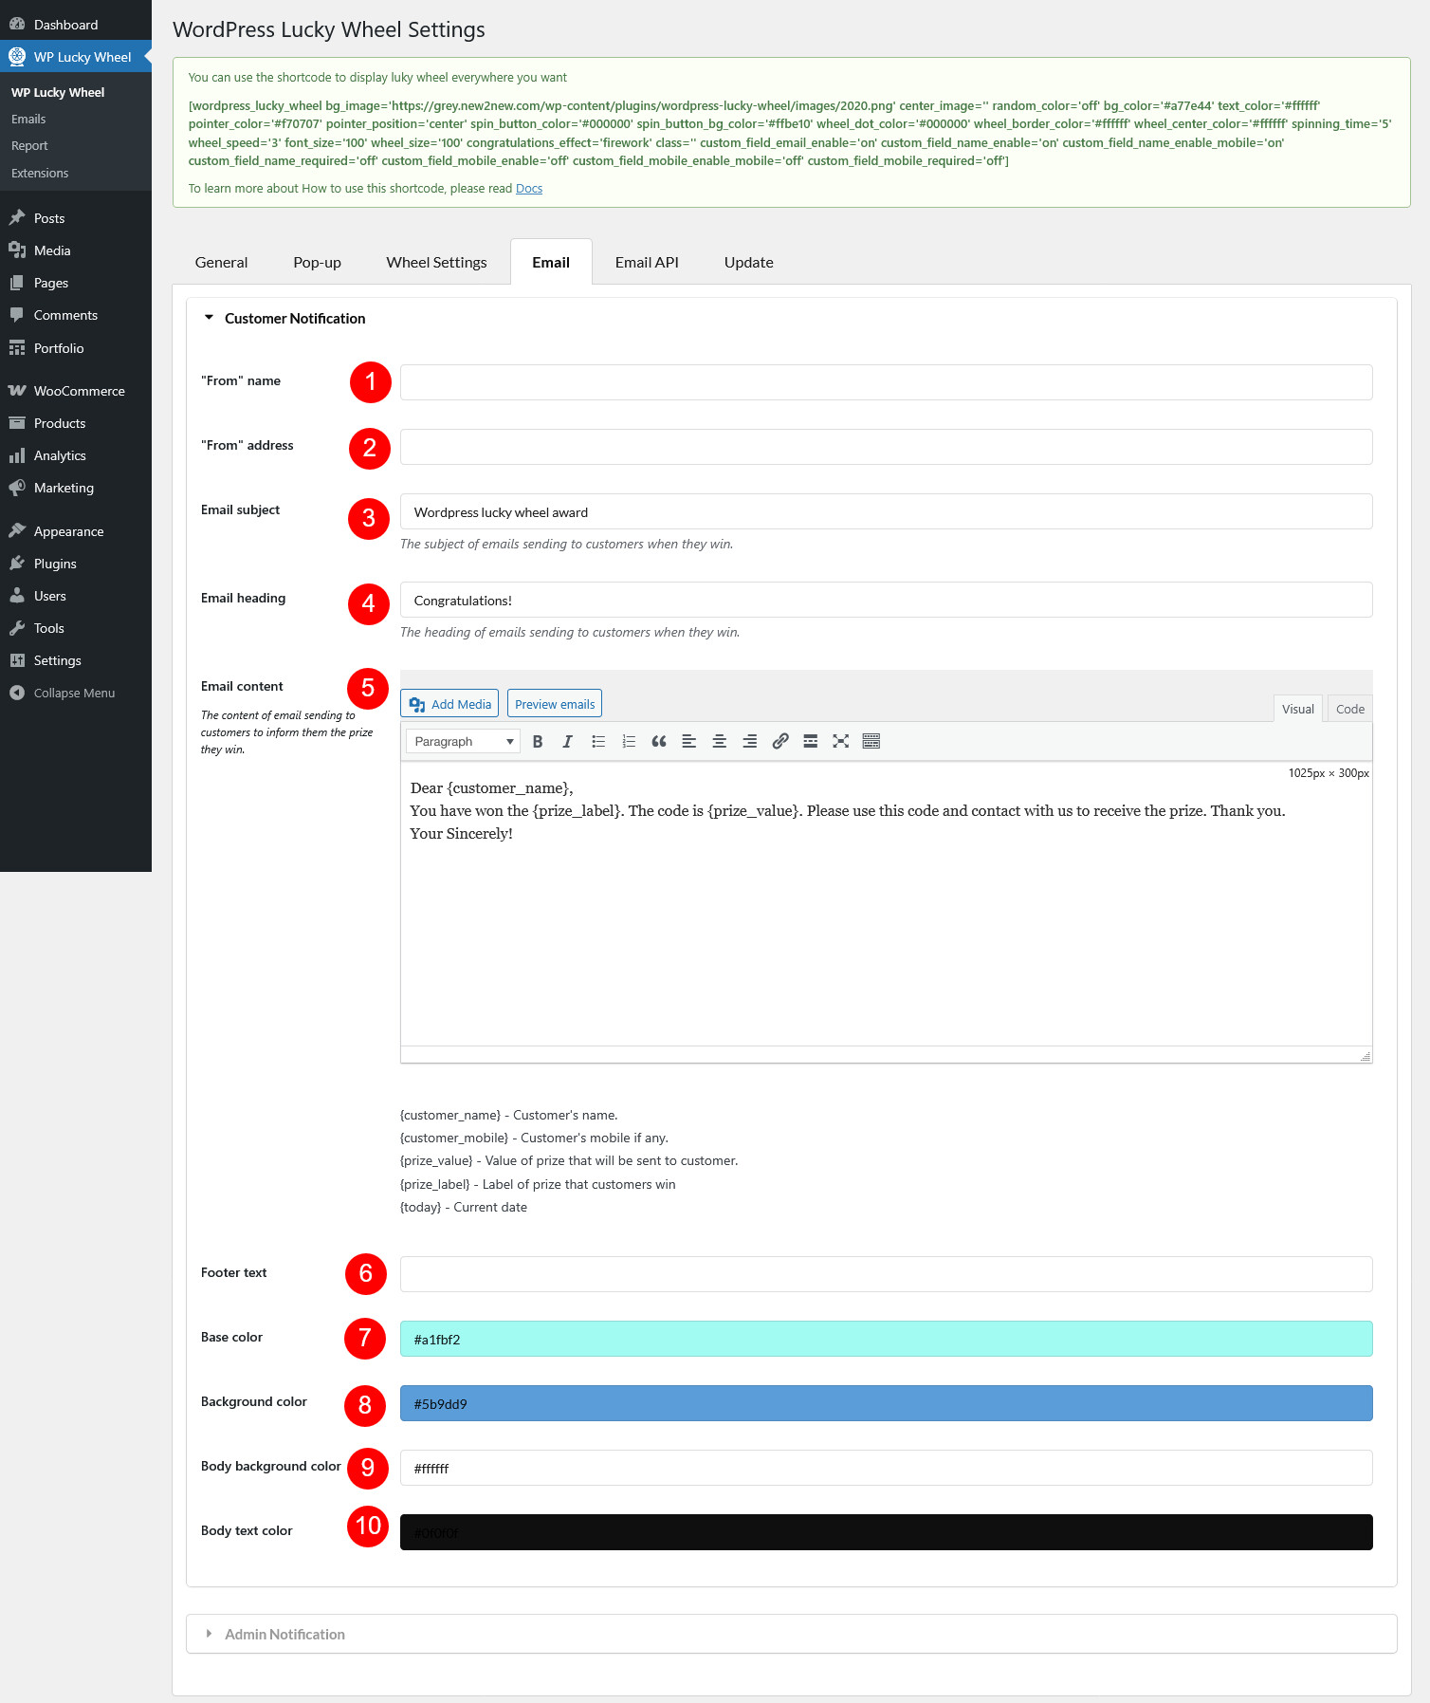Open WooCommerce in the sidebar menu

tap(79, 391)
